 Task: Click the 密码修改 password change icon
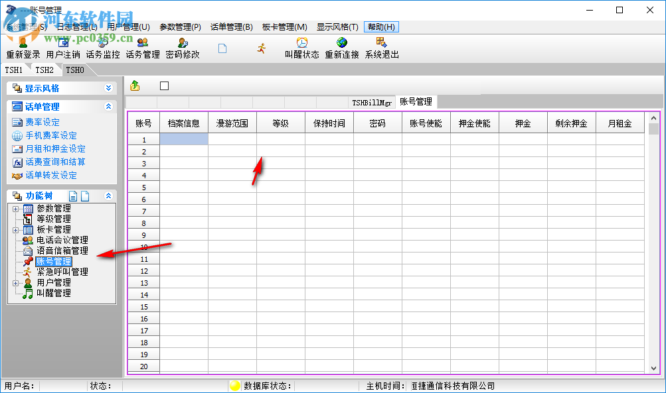click(x=183, y=44)
